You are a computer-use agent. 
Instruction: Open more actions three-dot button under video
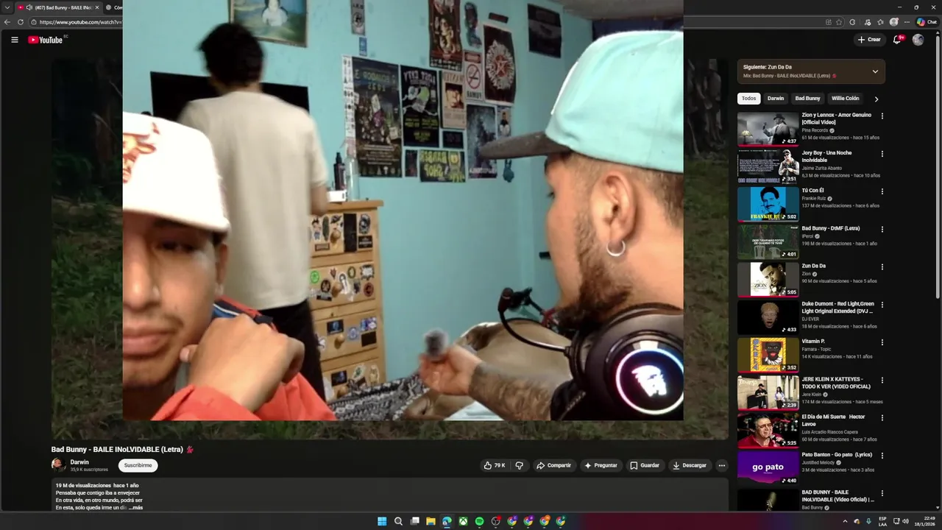721,465
